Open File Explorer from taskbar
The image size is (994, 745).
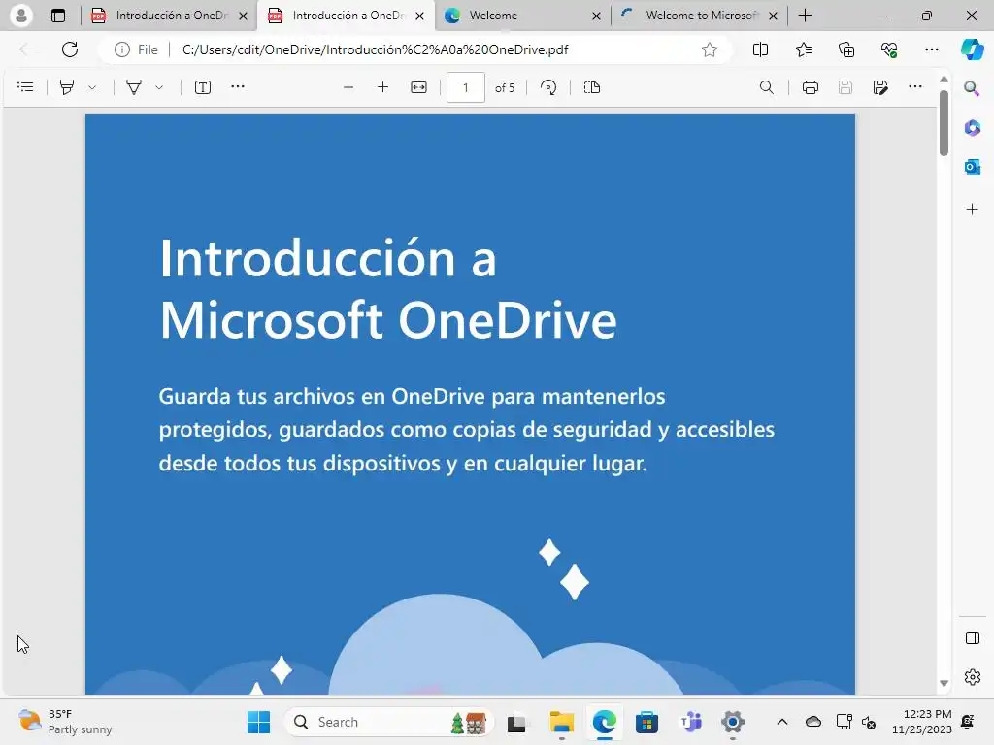click(561, 722)
